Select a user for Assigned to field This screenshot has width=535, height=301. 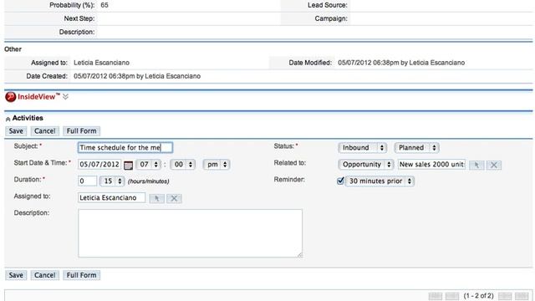click(x=157, y=198)
